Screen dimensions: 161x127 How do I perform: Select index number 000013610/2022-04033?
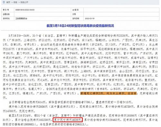25,10
